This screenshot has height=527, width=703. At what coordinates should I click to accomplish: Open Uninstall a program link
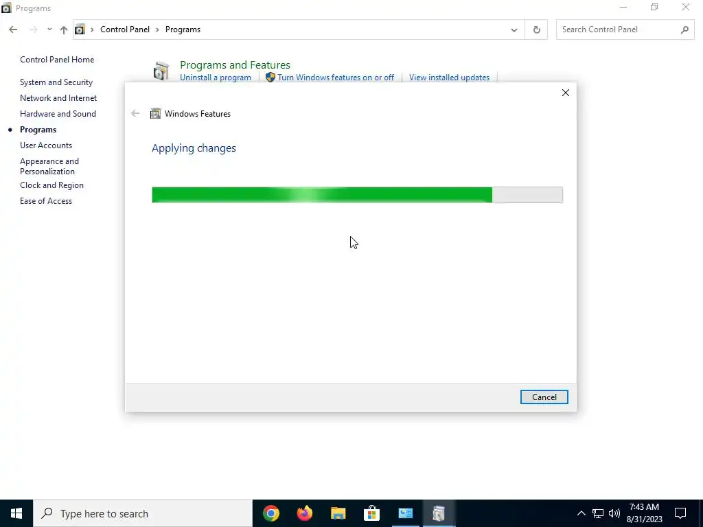pyautogui.click(x=215, y=78)
